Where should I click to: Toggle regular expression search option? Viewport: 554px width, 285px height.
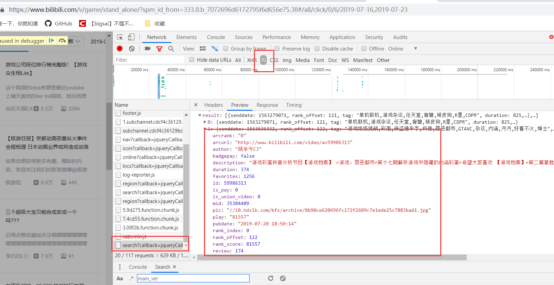pos(132,279)
